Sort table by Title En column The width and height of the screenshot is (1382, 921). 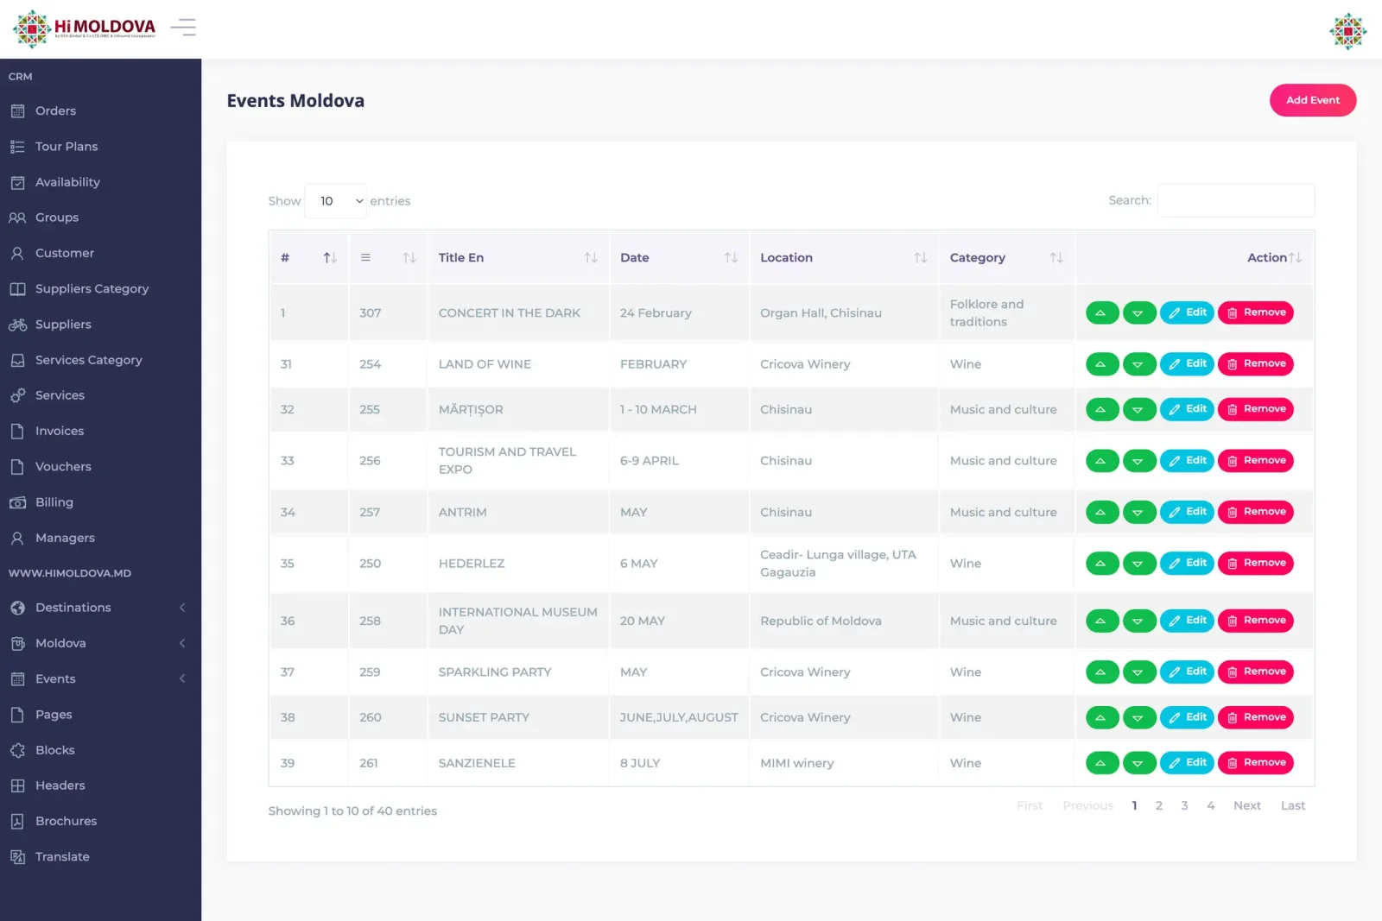point(518,257)
